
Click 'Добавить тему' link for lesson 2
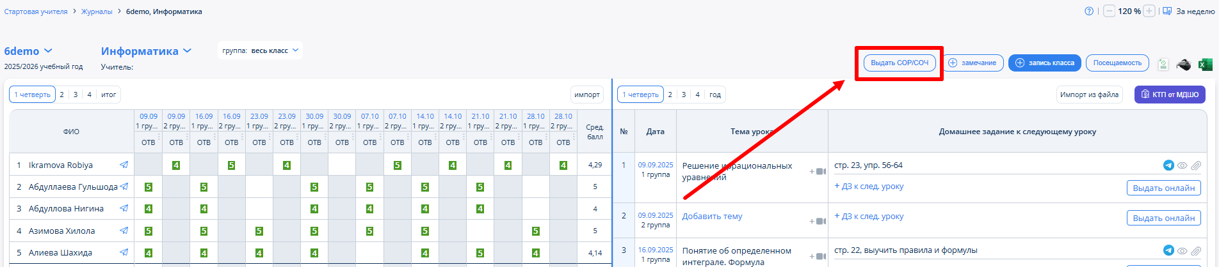click(712, 216)
